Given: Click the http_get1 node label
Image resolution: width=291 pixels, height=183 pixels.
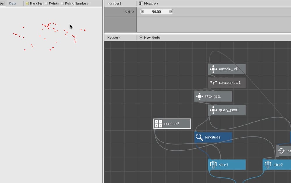Looking at the screenshot, I should coord(213,97).
